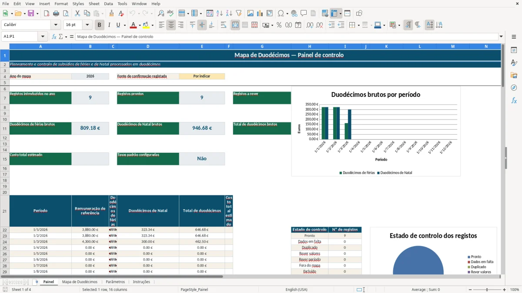Toggle Merge and Center cells
The width and height of the screenshot is (522, 293).
click(x=235, y=25)
